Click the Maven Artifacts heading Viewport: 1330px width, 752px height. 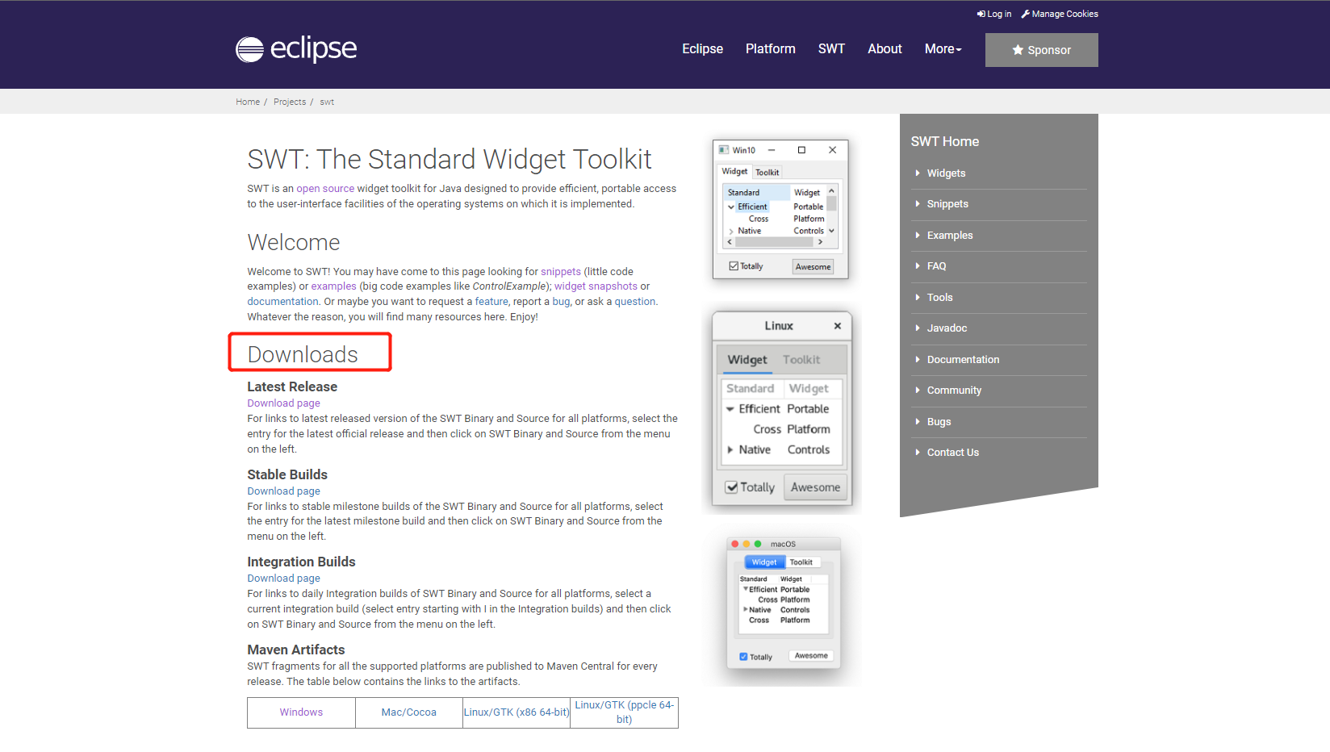pos(295,650)
